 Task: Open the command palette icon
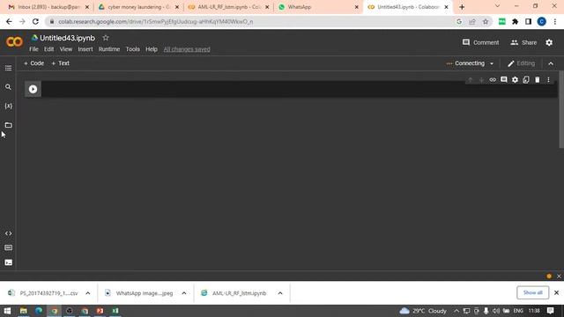point(8,247)
